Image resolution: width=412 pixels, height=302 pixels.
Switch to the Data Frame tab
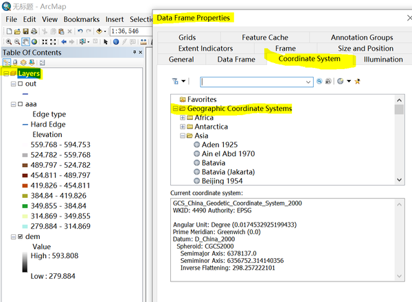(x=236, y=60)
